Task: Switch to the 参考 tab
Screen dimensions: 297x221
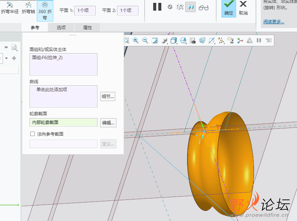Action: coord(35,28)
